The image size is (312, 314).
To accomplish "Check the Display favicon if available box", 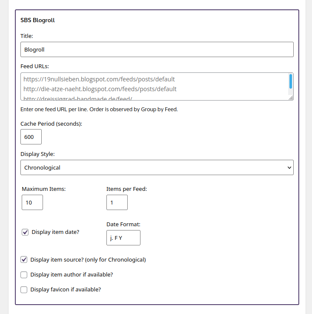I will (x=24, y=290).
